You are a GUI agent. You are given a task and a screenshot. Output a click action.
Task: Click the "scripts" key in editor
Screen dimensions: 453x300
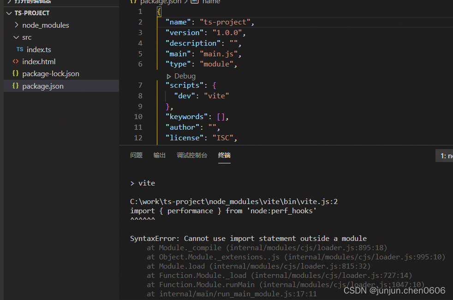point(185,85)
